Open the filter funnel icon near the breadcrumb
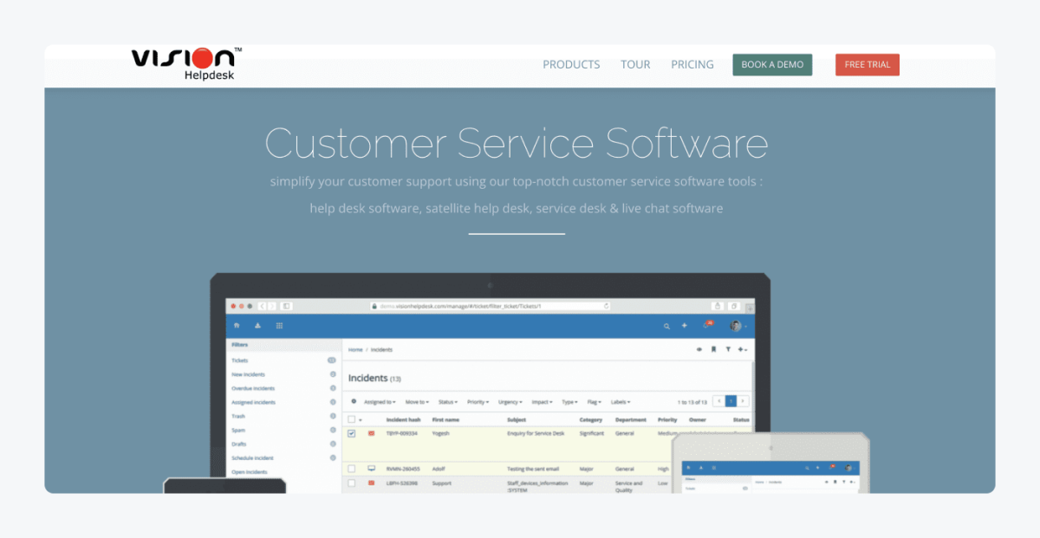This screenshot has height=538, width=1040. point(726,349)
